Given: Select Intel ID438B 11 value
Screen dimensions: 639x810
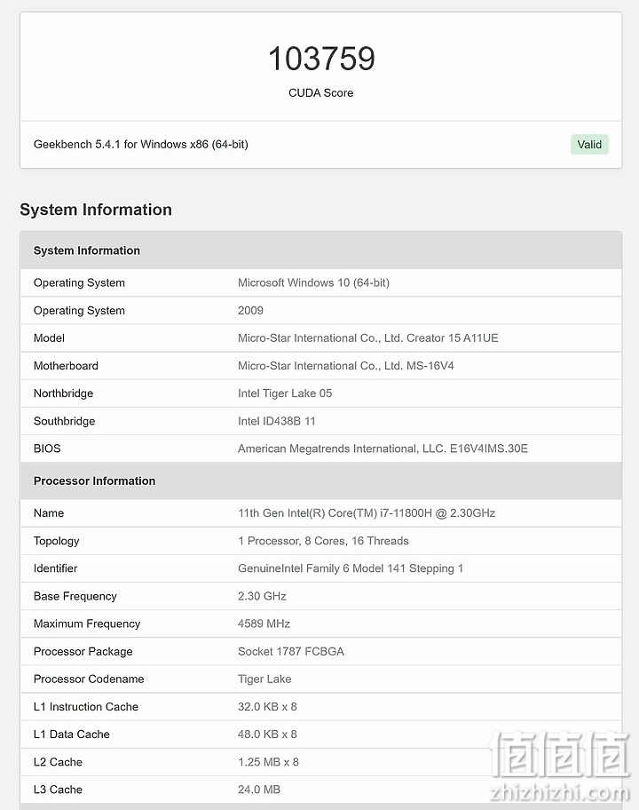Looking at the screenshot, I should point(277,421).
